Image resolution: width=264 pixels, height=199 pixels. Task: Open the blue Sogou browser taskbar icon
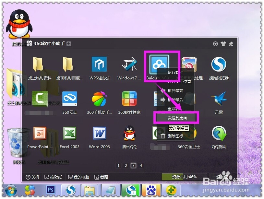click(71, 191)
